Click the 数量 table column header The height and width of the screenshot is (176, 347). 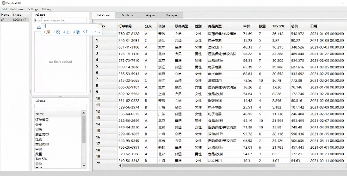[x=265, y=26]
